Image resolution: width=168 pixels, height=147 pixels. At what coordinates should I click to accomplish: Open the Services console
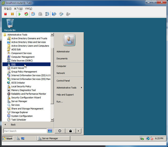[x=26, y=105]
